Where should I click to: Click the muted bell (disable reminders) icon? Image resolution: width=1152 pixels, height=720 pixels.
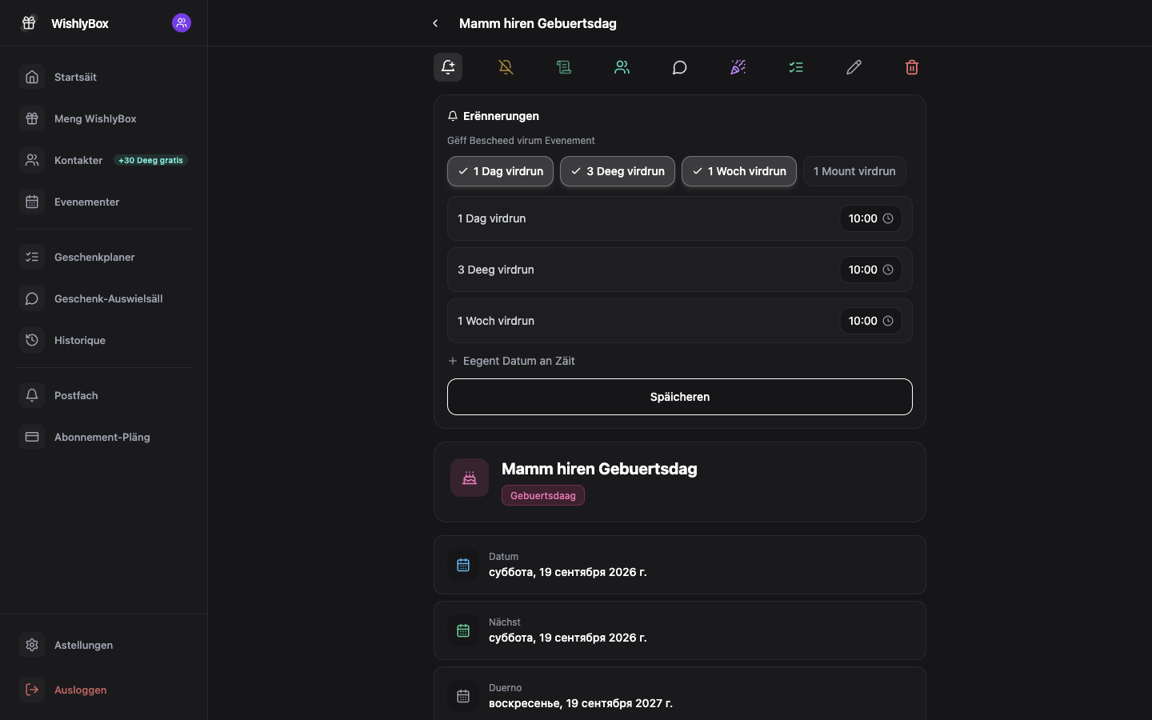(x=506, y=67)
